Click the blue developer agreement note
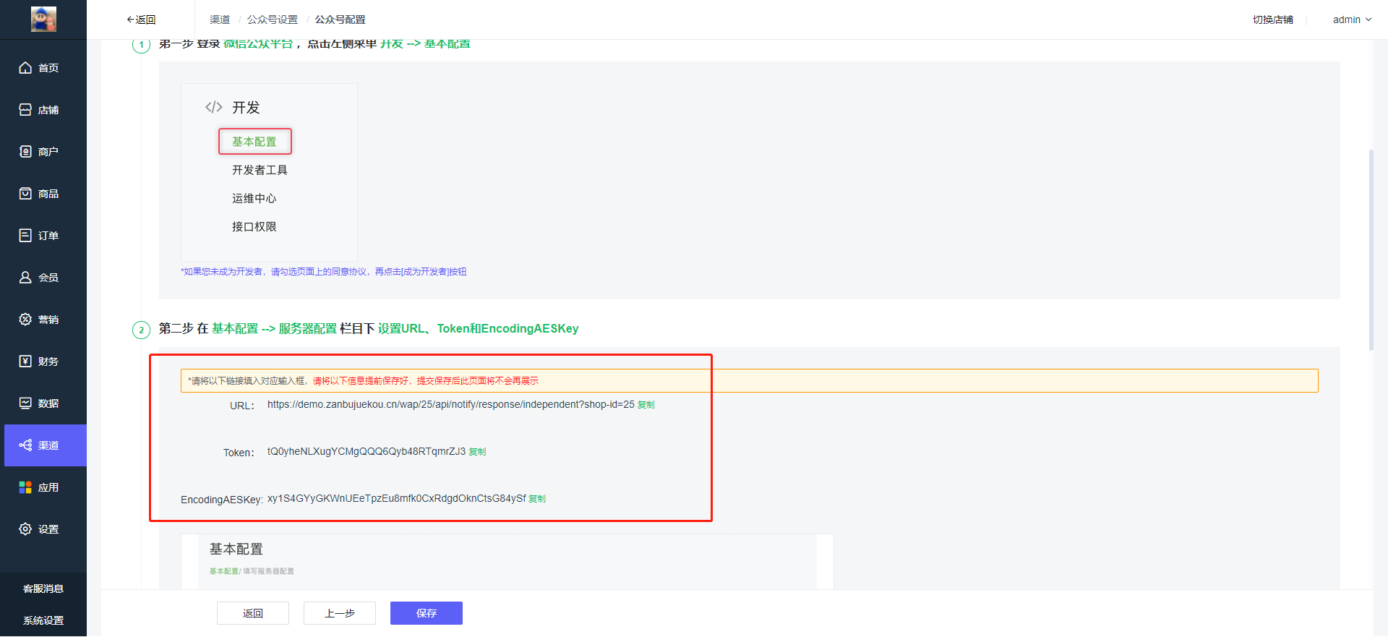The width and height of the screenshot is (1388, 637). (x=323, y=272)
